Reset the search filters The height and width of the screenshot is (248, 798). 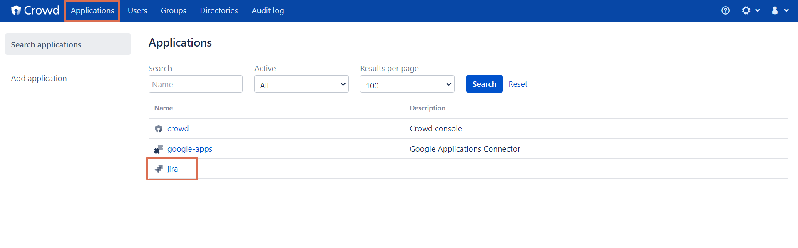(518, 84)
